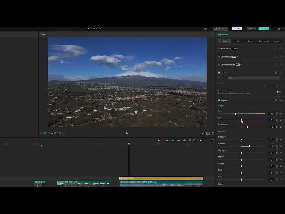Click the Temp value stepper arrows
Viewport: 285px width, 214px height.
click(x=277, y=114)
